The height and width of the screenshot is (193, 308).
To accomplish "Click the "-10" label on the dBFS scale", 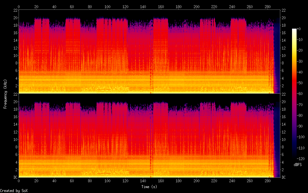I will pyautogui.click(x=301, y=41).
